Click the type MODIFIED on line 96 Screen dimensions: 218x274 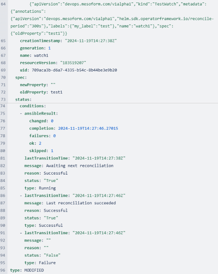point(34,270)
